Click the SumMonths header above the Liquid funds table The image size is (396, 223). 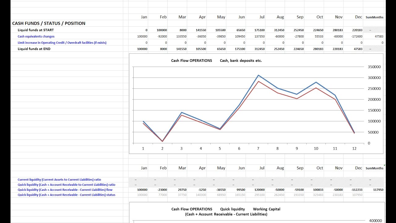pyautogui.click(x=374, y=17)
